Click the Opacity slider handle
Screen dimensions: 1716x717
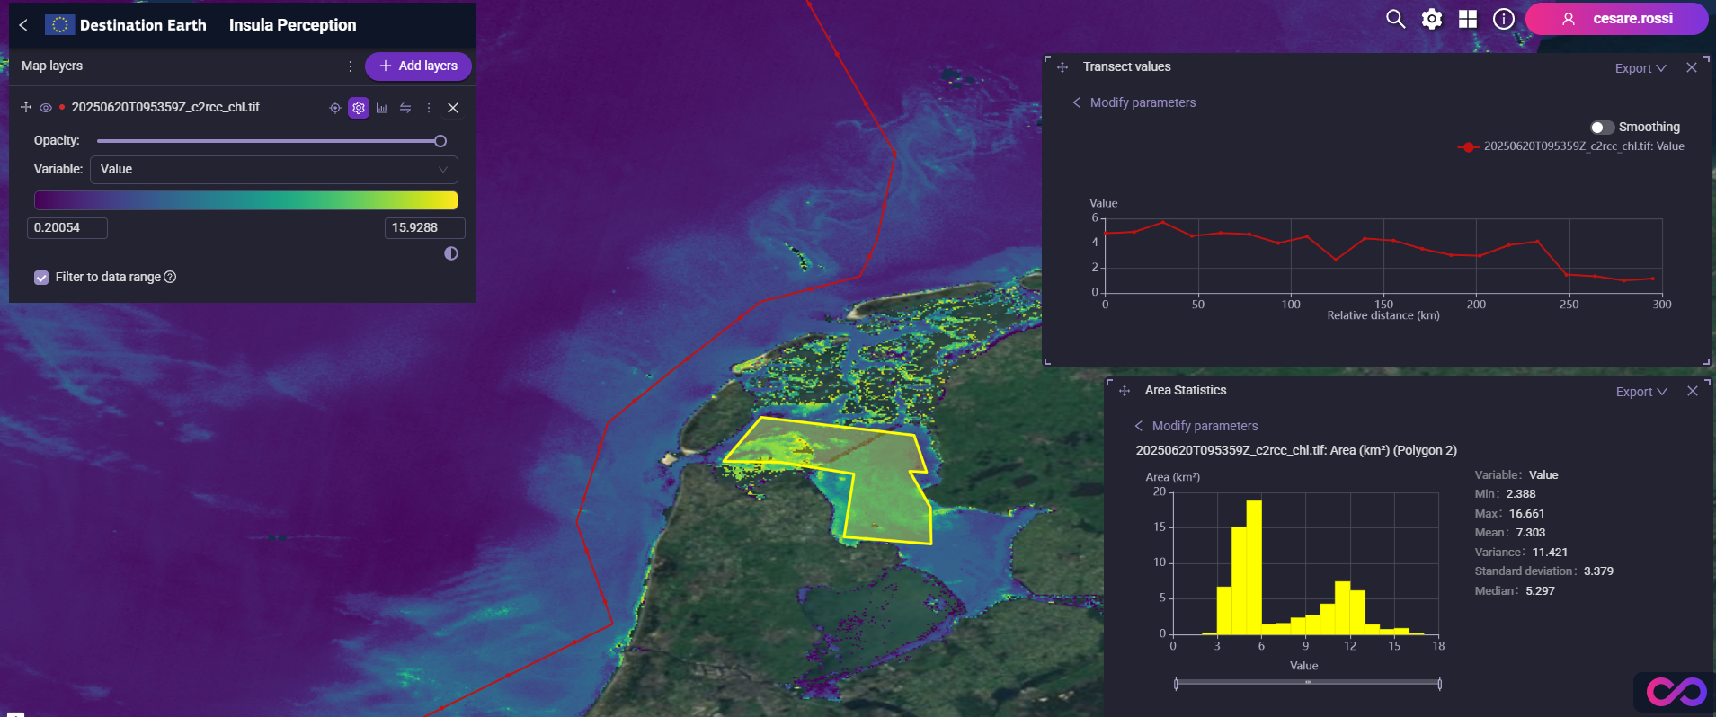coord(440,141)
